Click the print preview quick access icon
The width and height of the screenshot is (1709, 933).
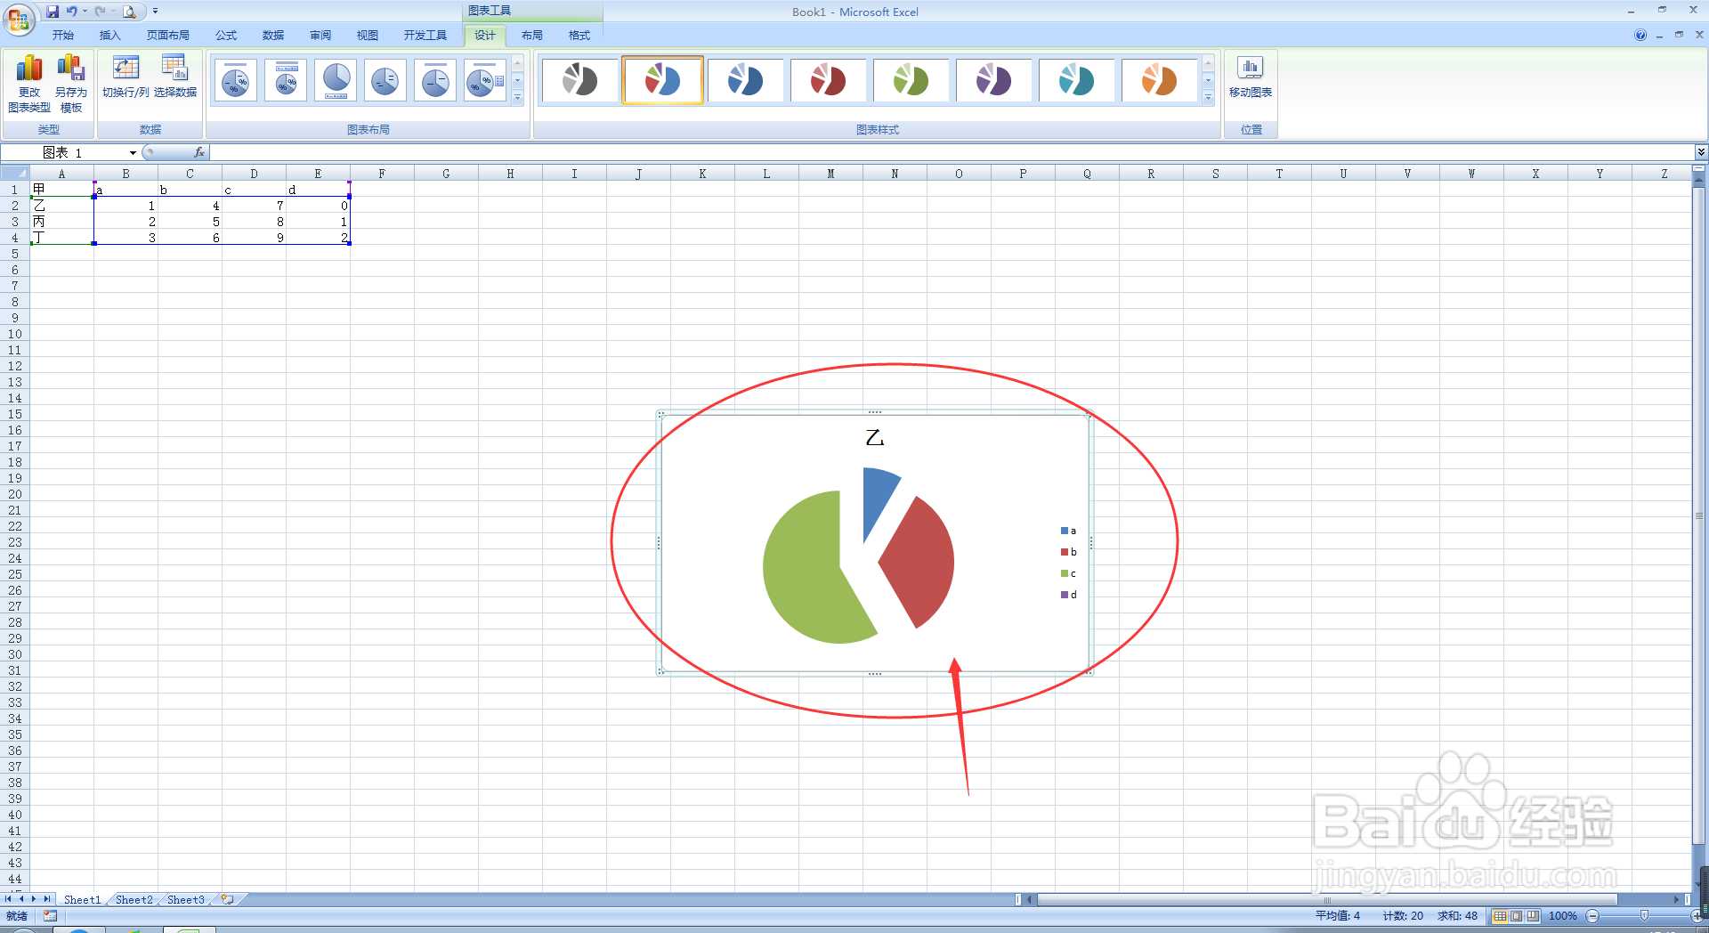click(130, 12)
